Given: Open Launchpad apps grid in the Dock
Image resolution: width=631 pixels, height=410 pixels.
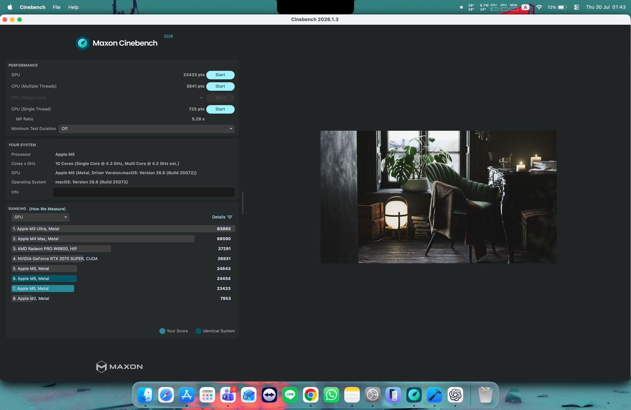Looking at the screenshot, I should (x=207, y=395).
